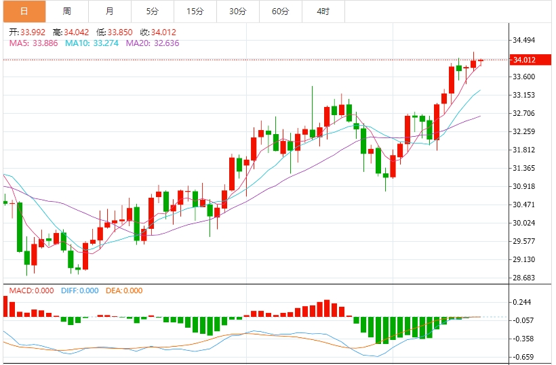556x365 pixels.
Task: Click the 30.918 price axis label
Action: coord(523,187)
